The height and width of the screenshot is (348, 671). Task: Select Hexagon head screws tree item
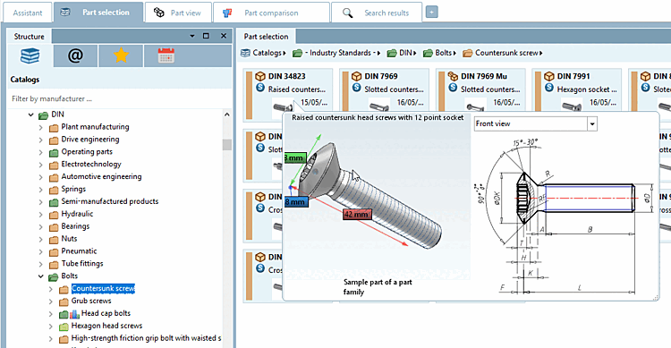click(x=106, y=326)
